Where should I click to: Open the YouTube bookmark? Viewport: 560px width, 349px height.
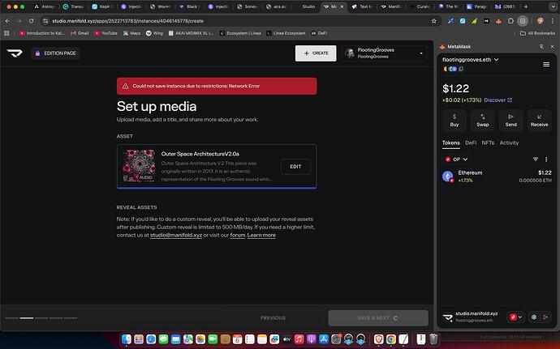[106, 33]
